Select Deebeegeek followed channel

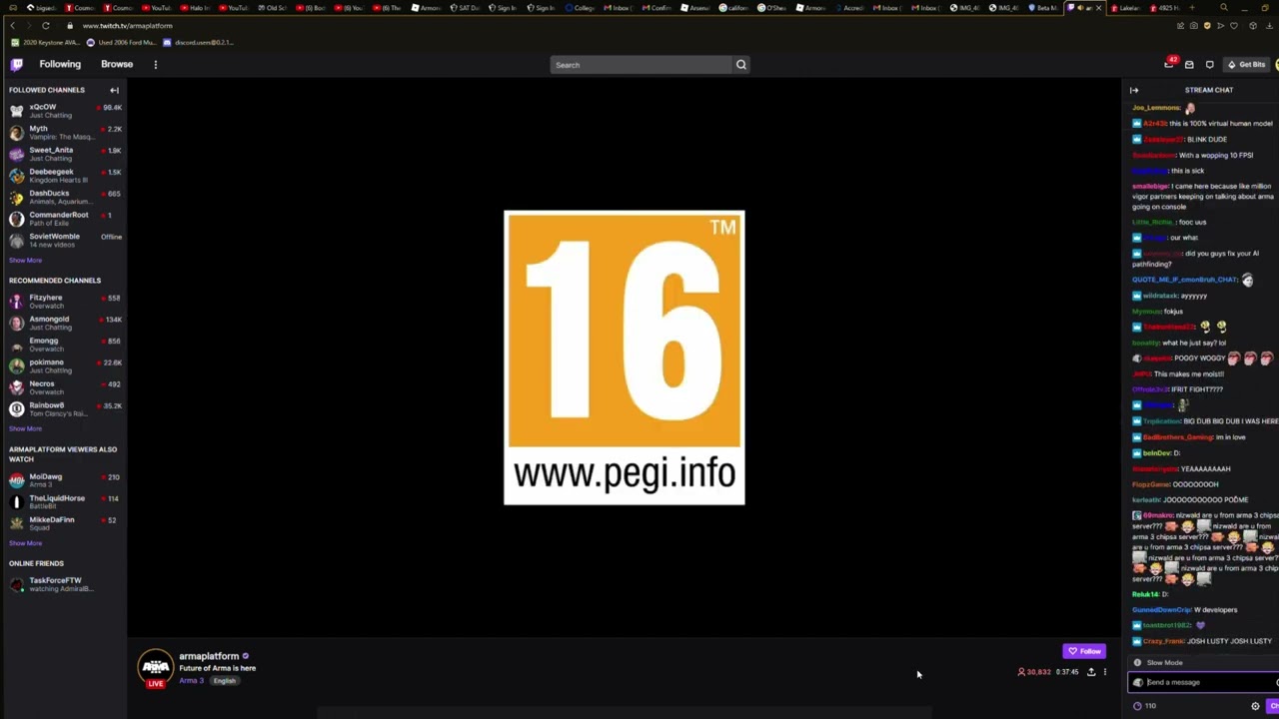pyautogui.click(x=65, y=176)
